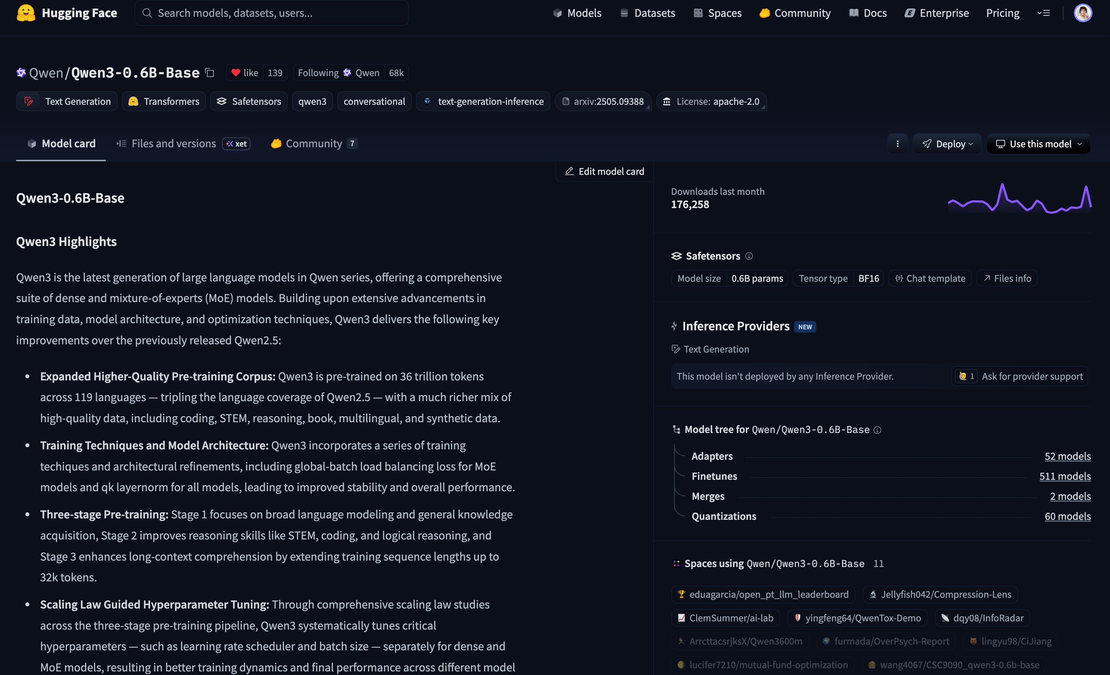Upvote Ask for provider support reaction
The image size is (1110, 675).
click(966, 376)
